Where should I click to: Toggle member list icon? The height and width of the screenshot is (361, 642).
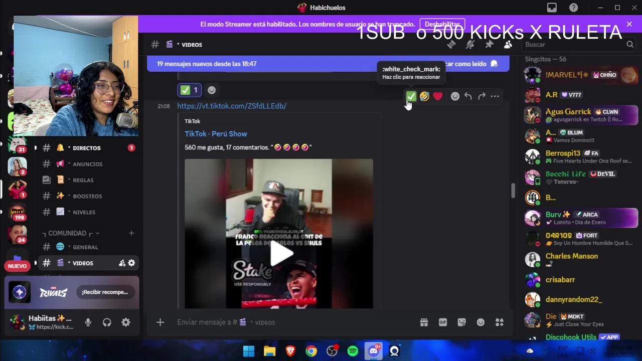[508, 45]
